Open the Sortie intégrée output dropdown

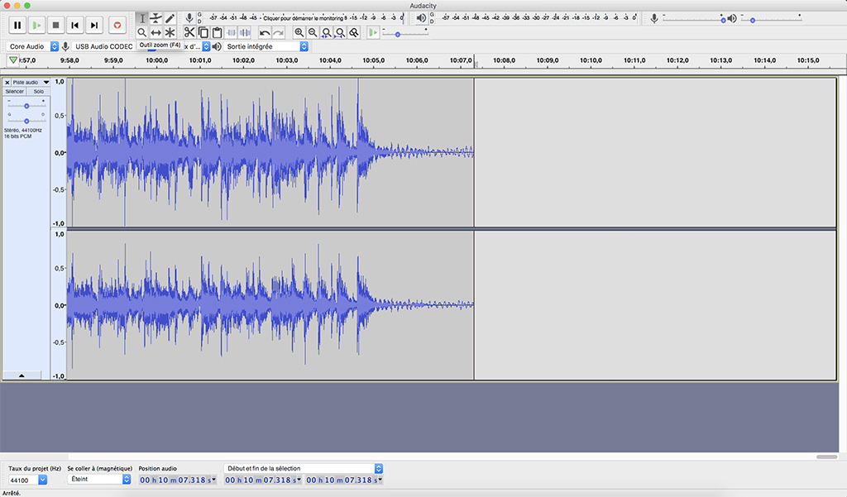click(266, 46)
